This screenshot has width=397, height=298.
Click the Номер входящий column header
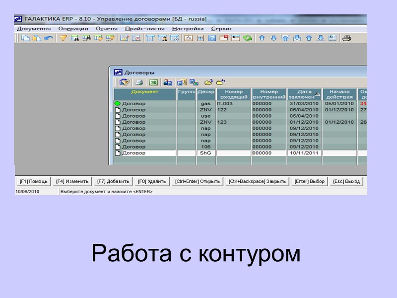[234, 94]
